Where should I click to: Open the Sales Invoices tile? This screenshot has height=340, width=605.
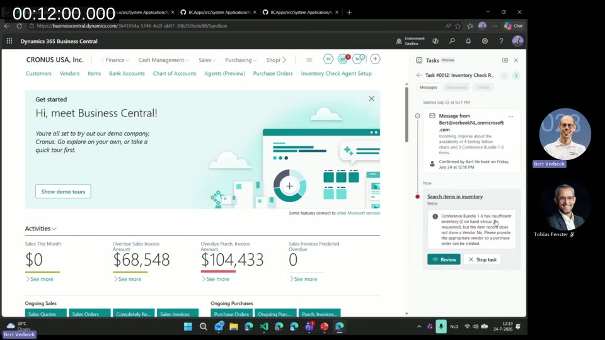(178, 314)
